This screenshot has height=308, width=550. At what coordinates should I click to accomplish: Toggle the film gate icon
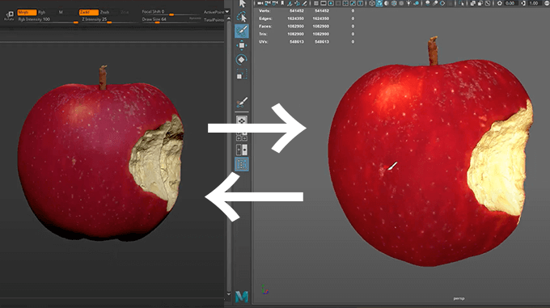(323, 3)
